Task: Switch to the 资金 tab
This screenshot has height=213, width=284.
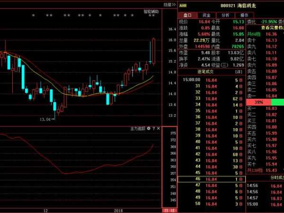Action: pos(206,15)
